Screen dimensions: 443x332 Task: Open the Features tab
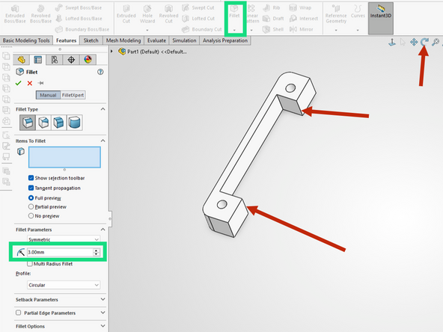pos(66,40)
